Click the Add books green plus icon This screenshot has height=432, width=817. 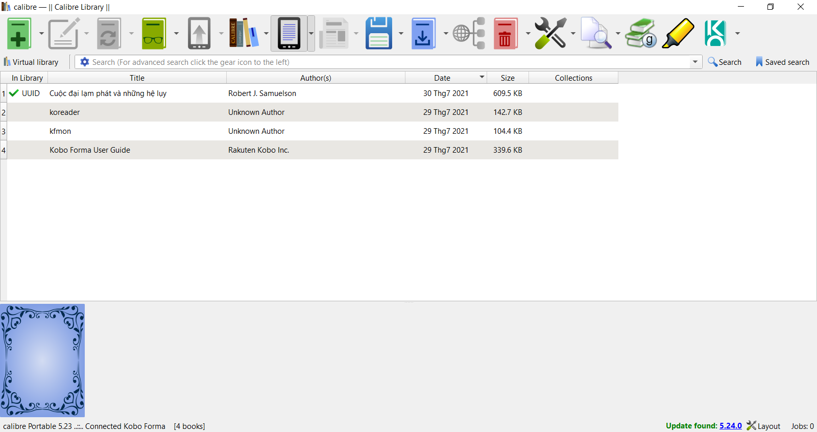[19, 34]
